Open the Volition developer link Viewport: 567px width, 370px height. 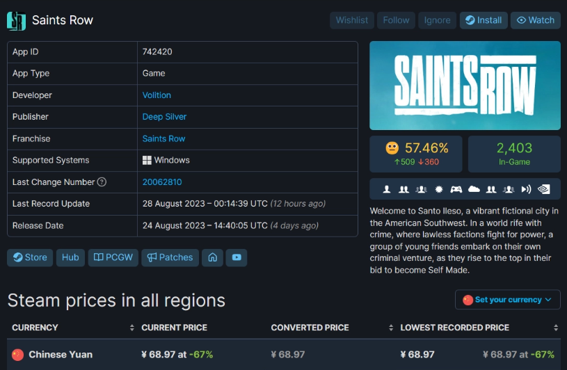[x=157, y=95]
